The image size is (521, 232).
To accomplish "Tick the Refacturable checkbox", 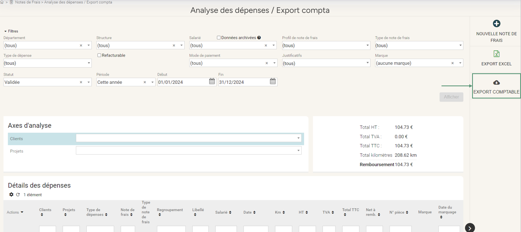I will click(99, 55).
